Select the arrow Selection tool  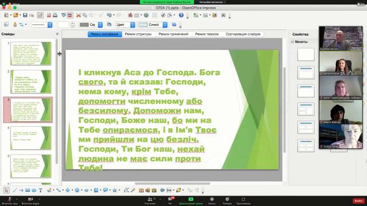6,191
